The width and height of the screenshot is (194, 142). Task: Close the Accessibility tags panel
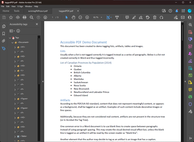coord(37,24)
